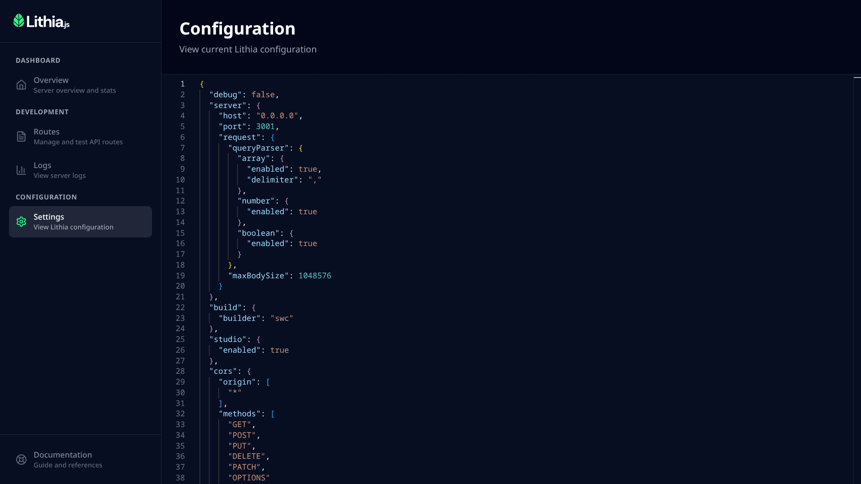Screen dimensions: 861x484
Task: Click line number 22 in the gutter
Action: [180, 307]
